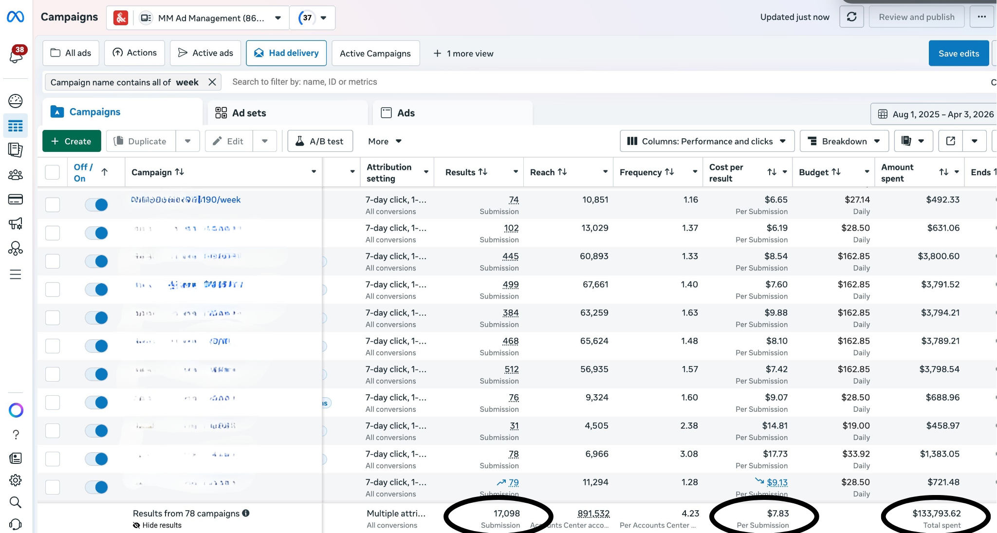
Task: Remove the 'week' campaign name filter
Action: click(x=212, y=82)
